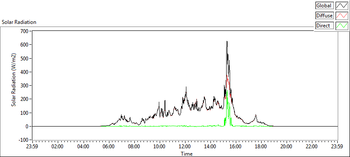Click the 0 y-axis tick label

tap(28, 127)
